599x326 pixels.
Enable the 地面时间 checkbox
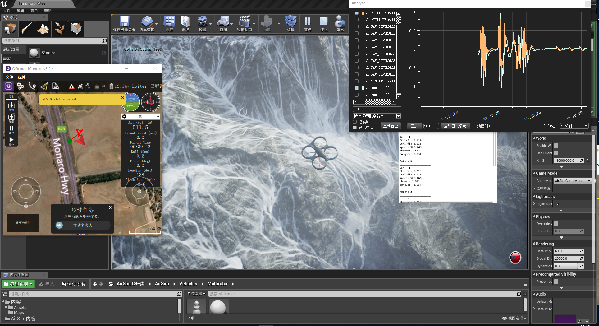click(x=473, y=126)
